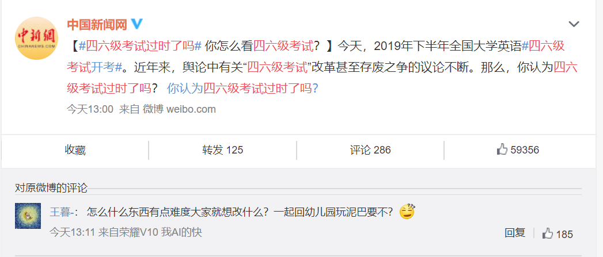Like the post via thumbs-up 59356
Screen dimensions: 603x257
point(518,150)
